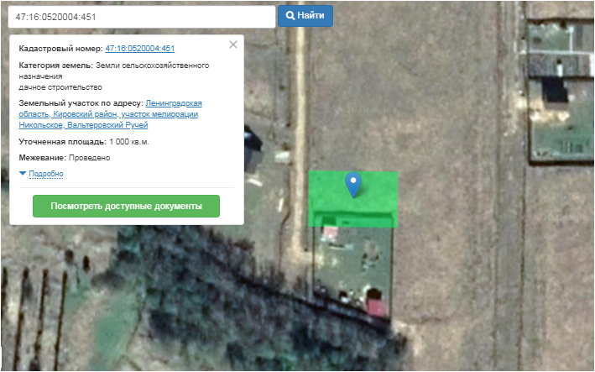Expand the Подробно details section
595x372 pixels.
pos(46,174)
